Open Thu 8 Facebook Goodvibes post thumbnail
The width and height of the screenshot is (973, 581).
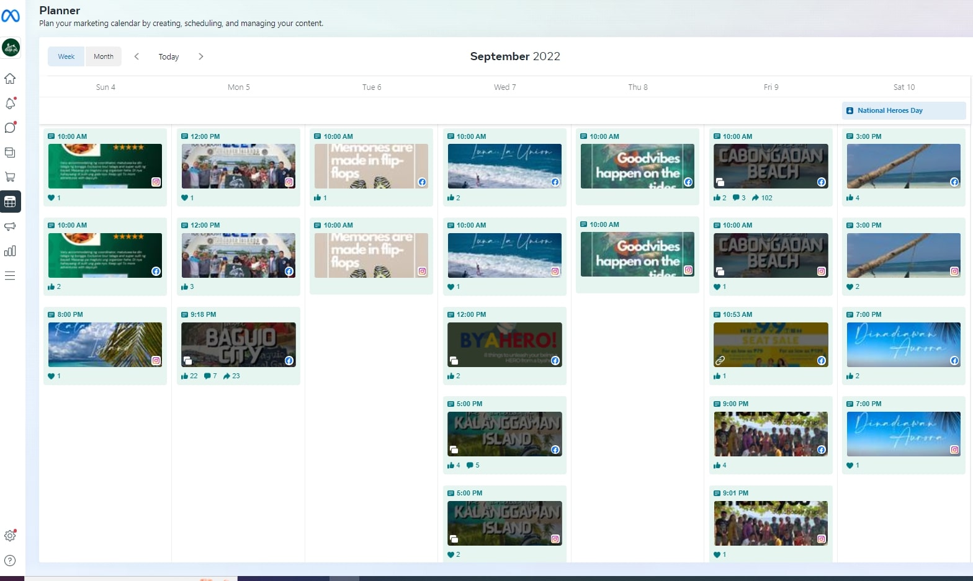point(637,166)
